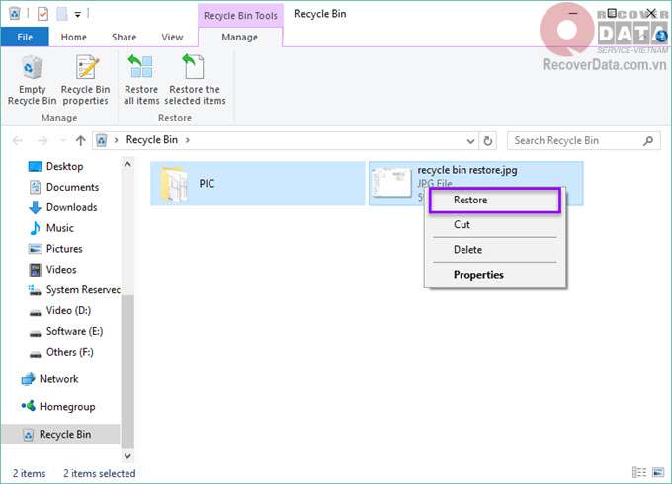The height and width of the screenshot is (484, 672).
Task: Click the Search Recycle Bin field
Action: click(583, 140)
